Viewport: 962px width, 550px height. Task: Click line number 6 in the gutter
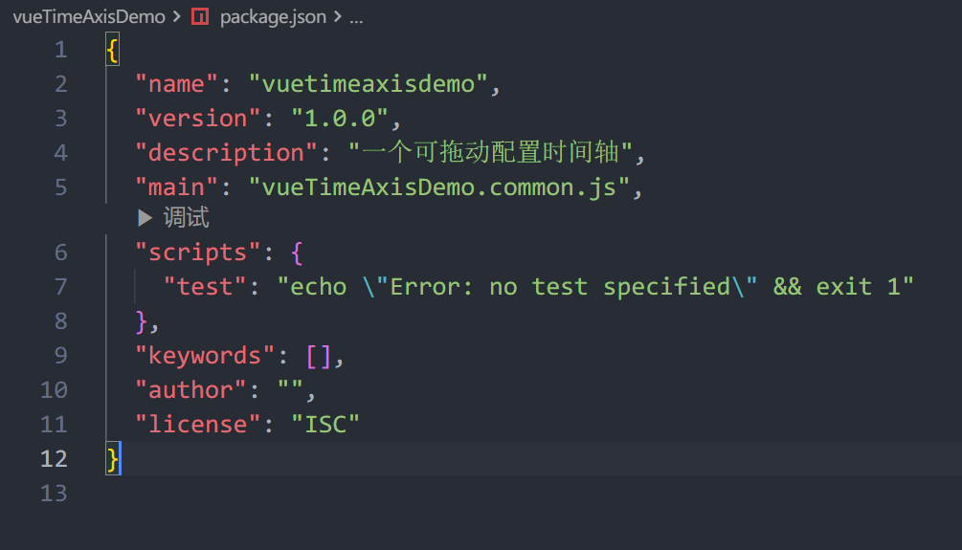coord(60,253)
